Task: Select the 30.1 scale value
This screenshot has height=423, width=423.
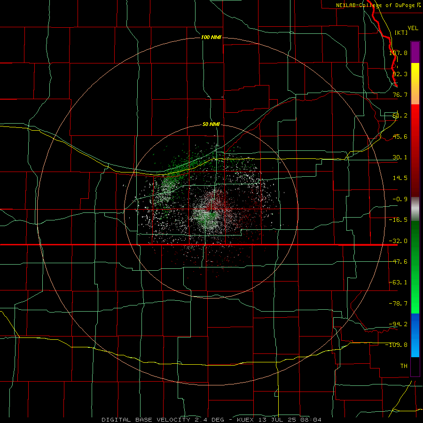Action: tap(400, 157)
